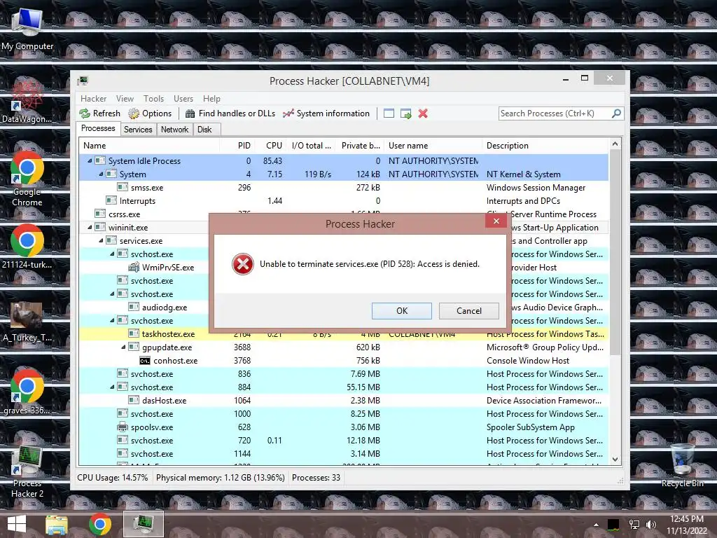Click the red error icon in dialog
717x538 pixels.
point(243,264)
